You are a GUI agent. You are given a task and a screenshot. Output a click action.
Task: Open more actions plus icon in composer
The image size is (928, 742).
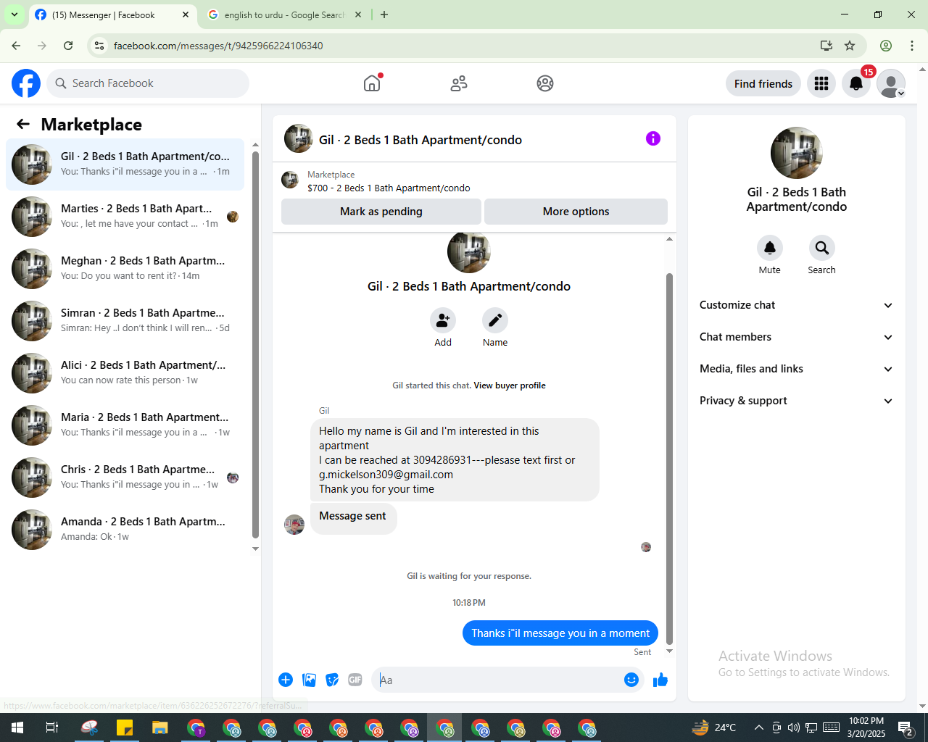(286, 680)
